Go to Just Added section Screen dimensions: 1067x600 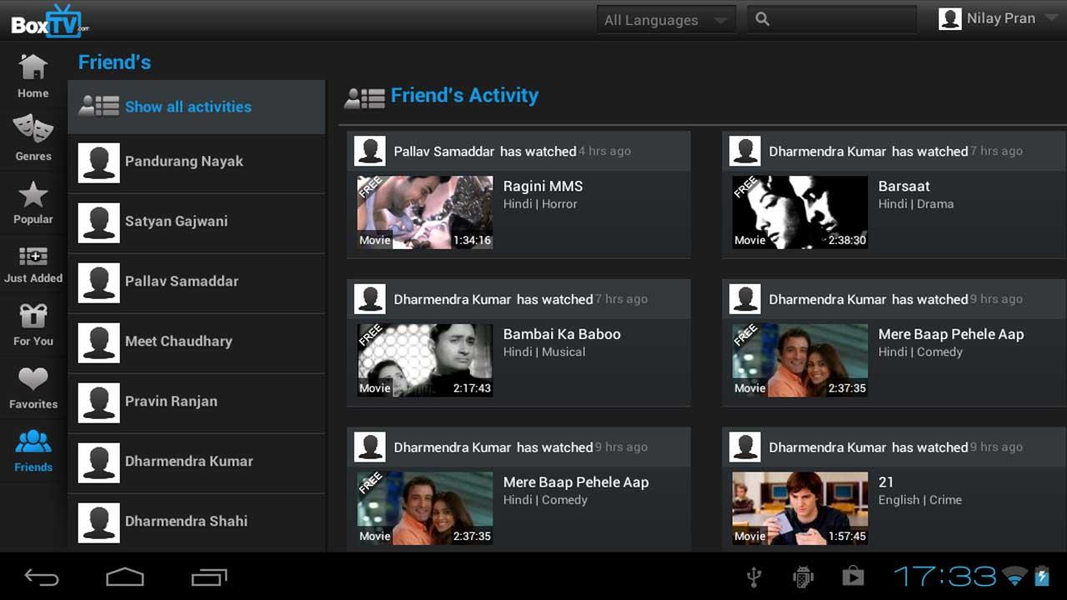pos(33,265)
